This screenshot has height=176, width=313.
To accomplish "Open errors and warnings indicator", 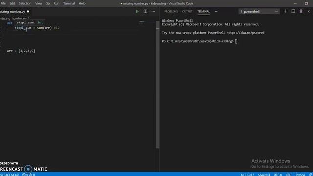I will [x=29, y=175].
